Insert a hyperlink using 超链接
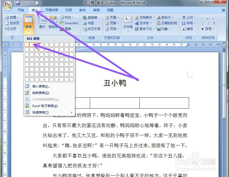The width and height of the screenshot is (229, 177). (91, 17)
